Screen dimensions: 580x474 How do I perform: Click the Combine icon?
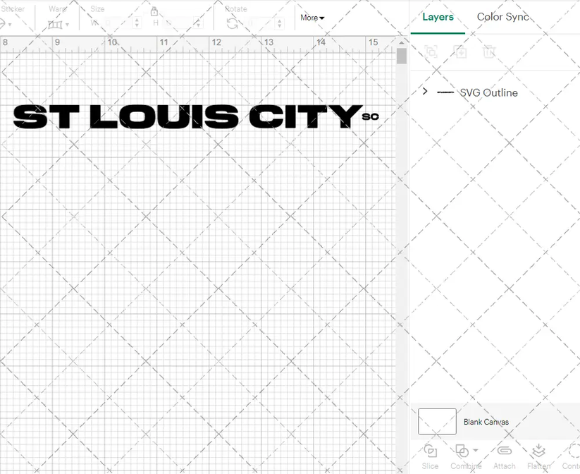(x=462, y=451)
